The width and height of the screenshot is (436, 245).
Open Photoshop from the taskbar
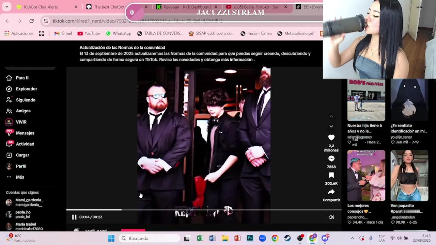click(250, 238)
